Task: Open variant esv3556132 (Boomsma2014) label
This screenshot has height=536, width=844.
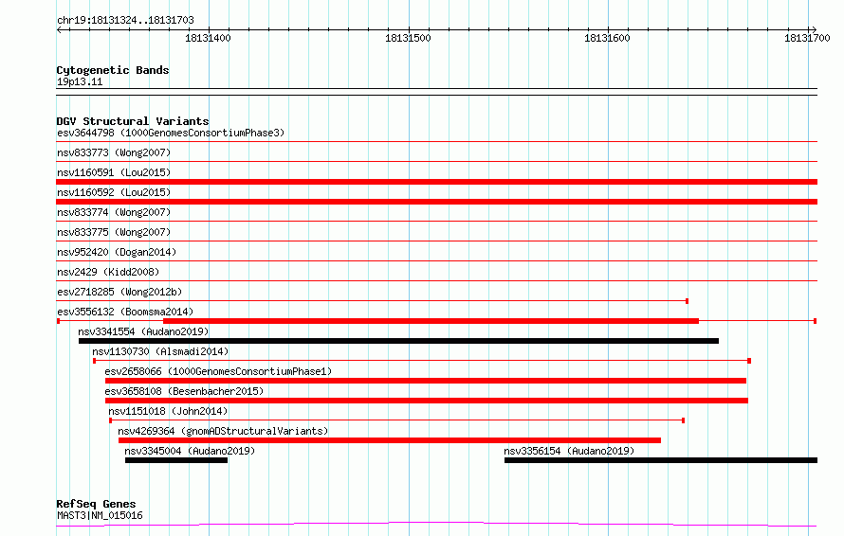Action: point(125,312)
